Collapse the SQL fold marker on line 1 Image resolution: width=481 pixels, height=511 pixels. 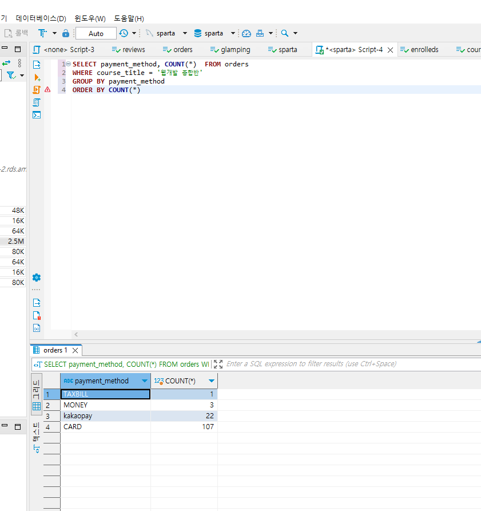(69, 64)
